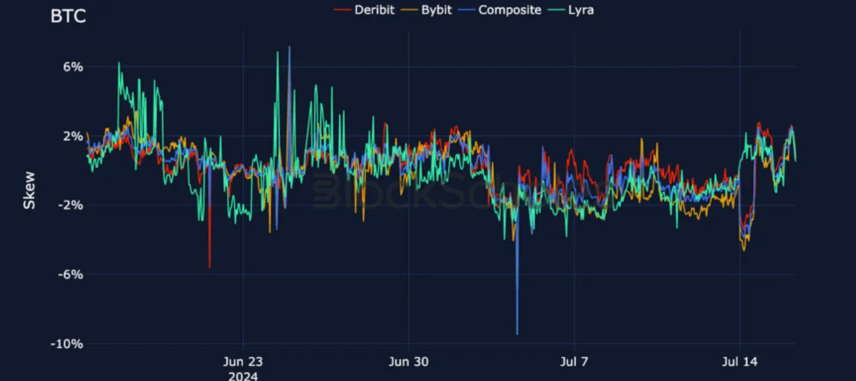Click the 2024 year label under the axis
The width and height of the screenshot is (856, 381).
tap(243, 376)
